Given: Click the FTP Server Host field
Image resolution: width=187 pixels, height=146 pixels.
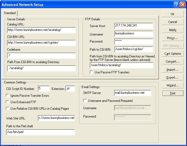Looking at the screenshot, I should 133,26.
